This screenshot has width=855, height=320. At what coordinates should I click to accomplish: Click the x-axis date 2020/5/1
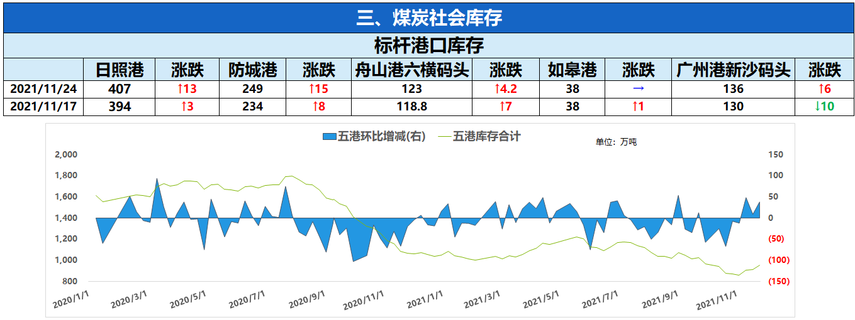pyautogui.click(x=187, y=301)
